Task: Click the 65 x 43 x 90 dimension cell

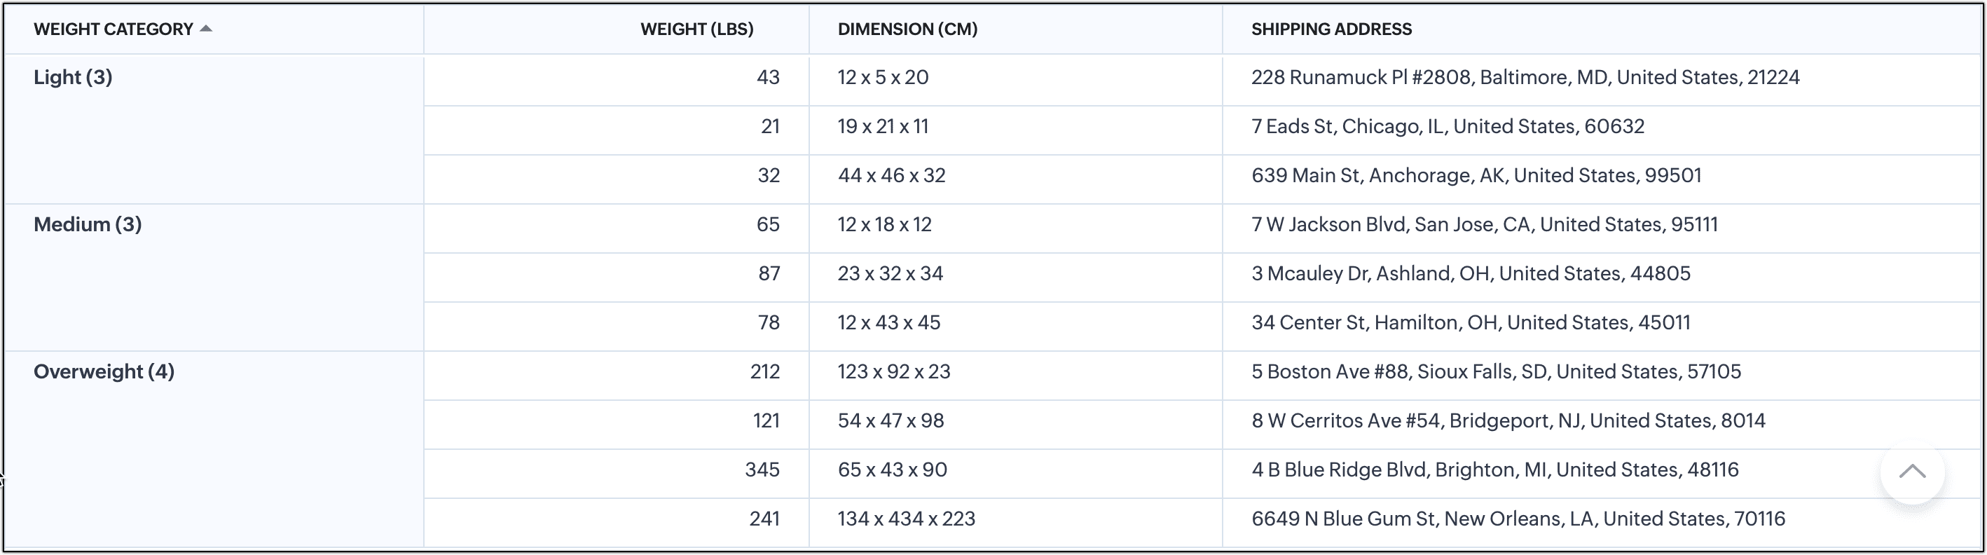Action: (x=892, y=470)
